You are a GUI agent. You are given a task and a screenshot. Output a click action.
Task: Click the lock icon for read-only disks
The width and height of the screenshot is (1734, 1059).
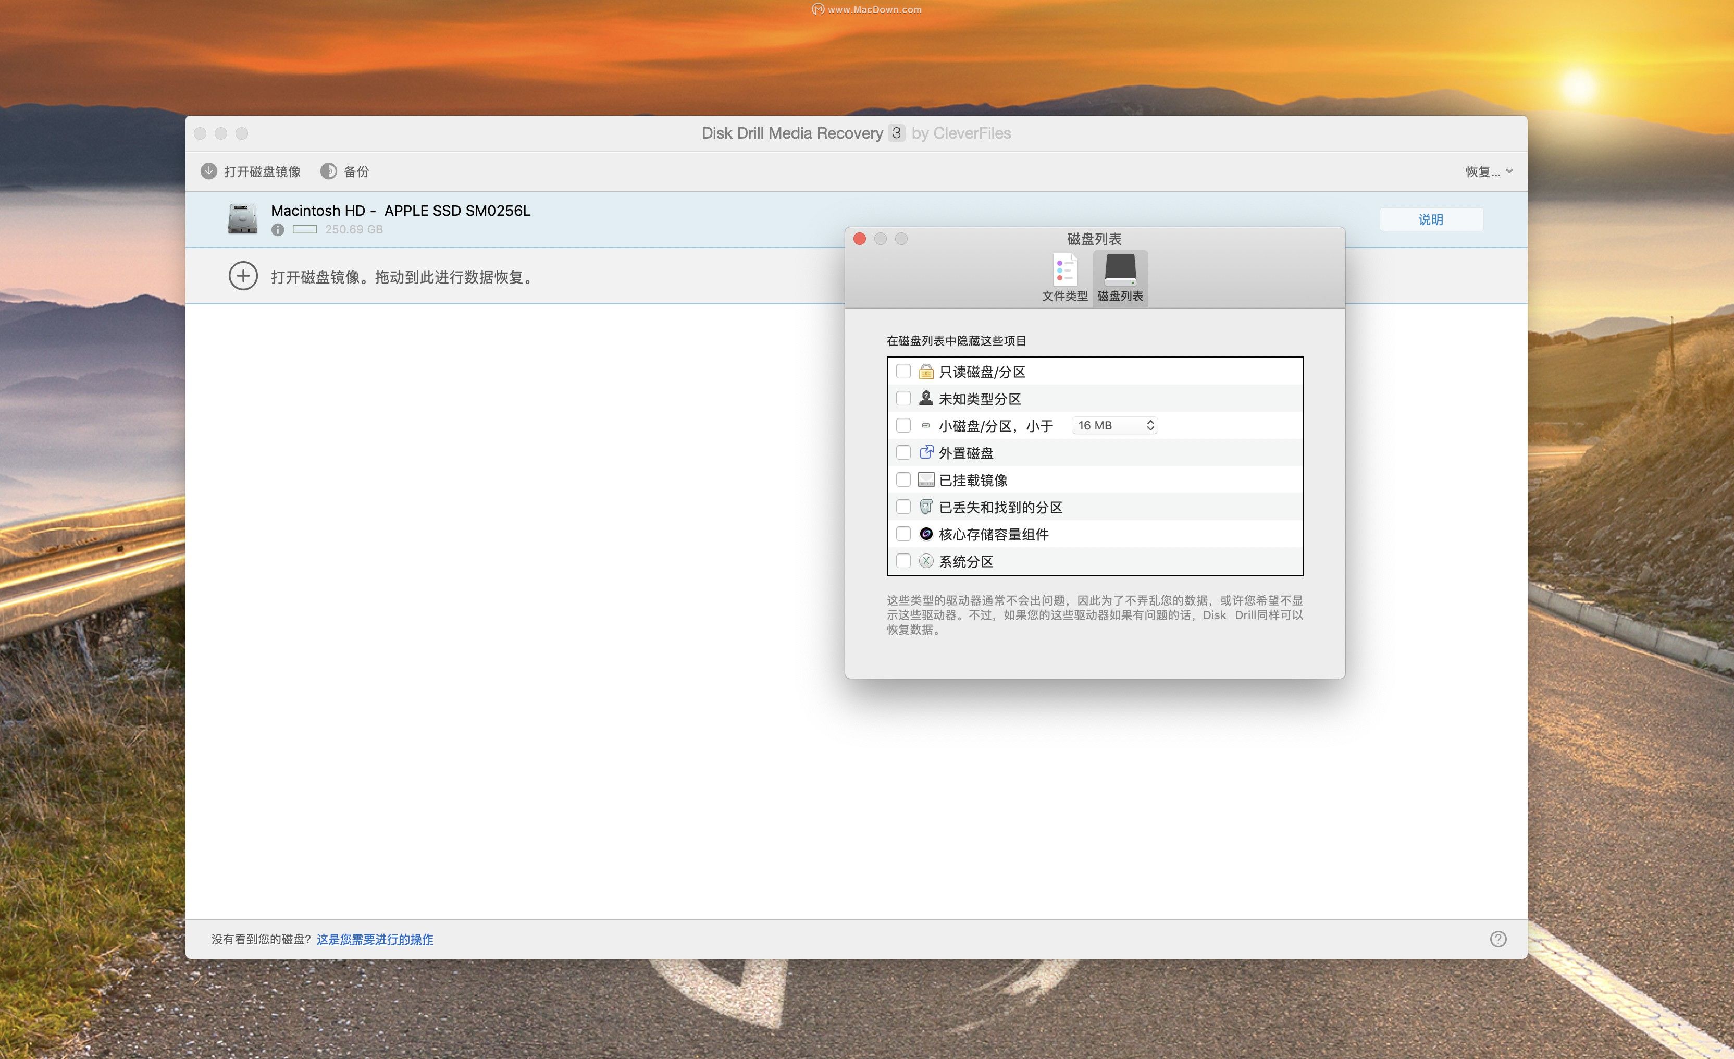(x=926, y=371)
